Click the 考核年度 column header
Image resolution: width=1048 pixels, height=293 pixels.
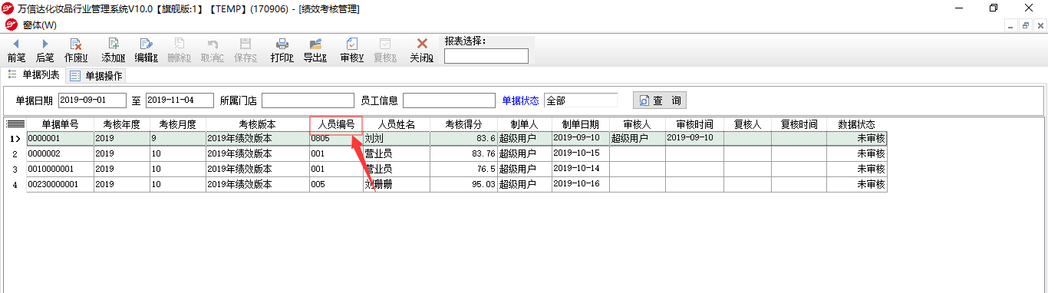[122, 124]
